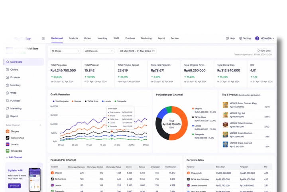Switch to the Inventory top tab
Image resolution: width=287 pixels, height=192 pixels.
102,38
